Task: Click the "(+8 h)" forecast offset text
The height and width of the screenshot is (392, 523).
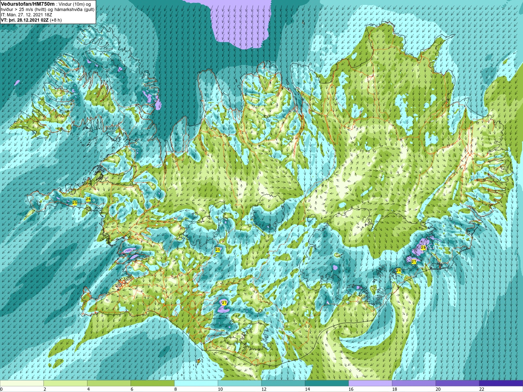Action: click(x=56, y=20)
